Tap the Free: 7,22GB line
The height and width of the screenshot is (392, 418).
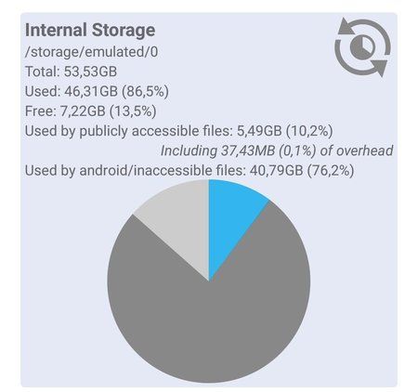click(90, 111)
